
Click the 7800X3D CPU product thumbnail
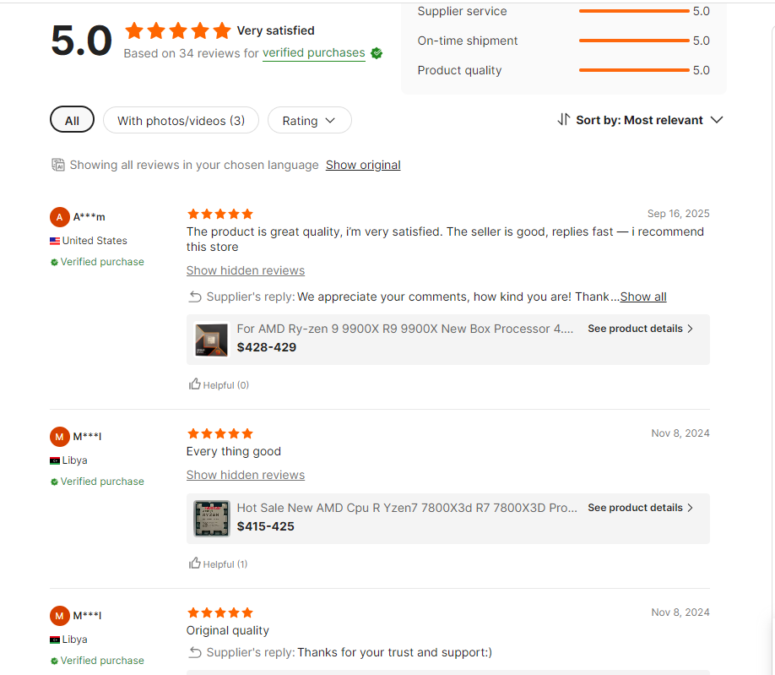[212, 519]
